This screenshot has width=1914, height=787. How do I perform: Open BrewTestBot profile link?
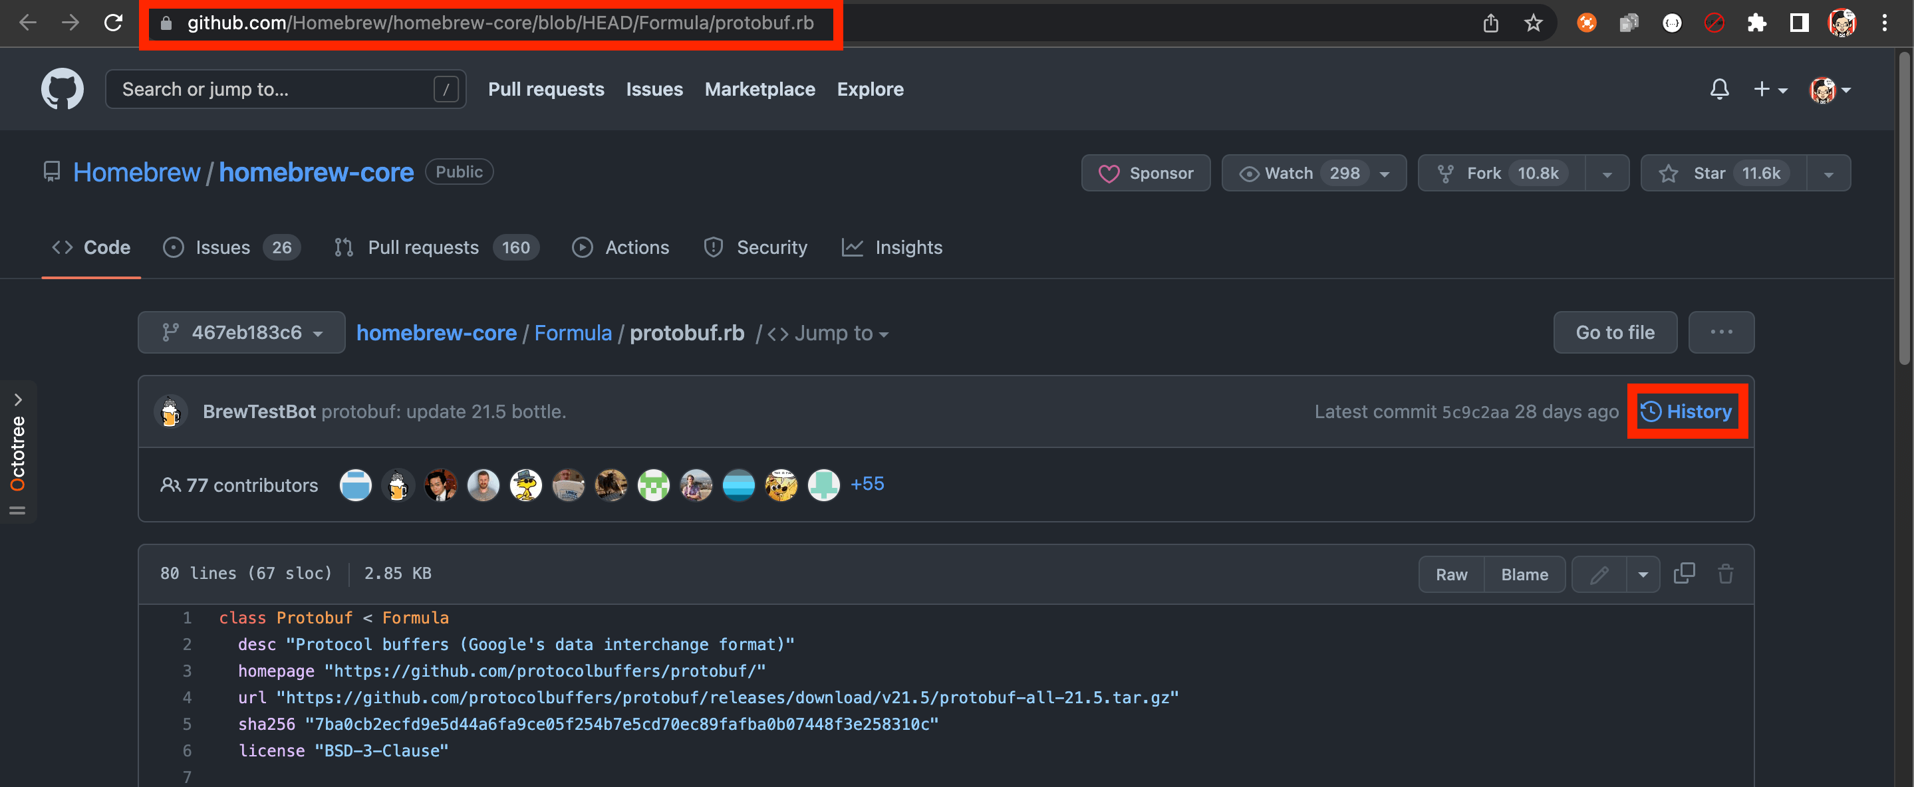pos(259,411)
